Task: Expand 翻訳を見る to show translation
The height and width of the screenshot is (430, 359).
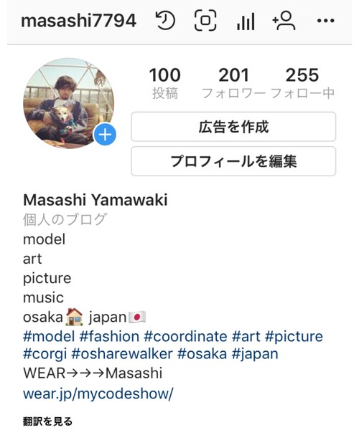Action: pyautogui.click(x=48, y=421)
